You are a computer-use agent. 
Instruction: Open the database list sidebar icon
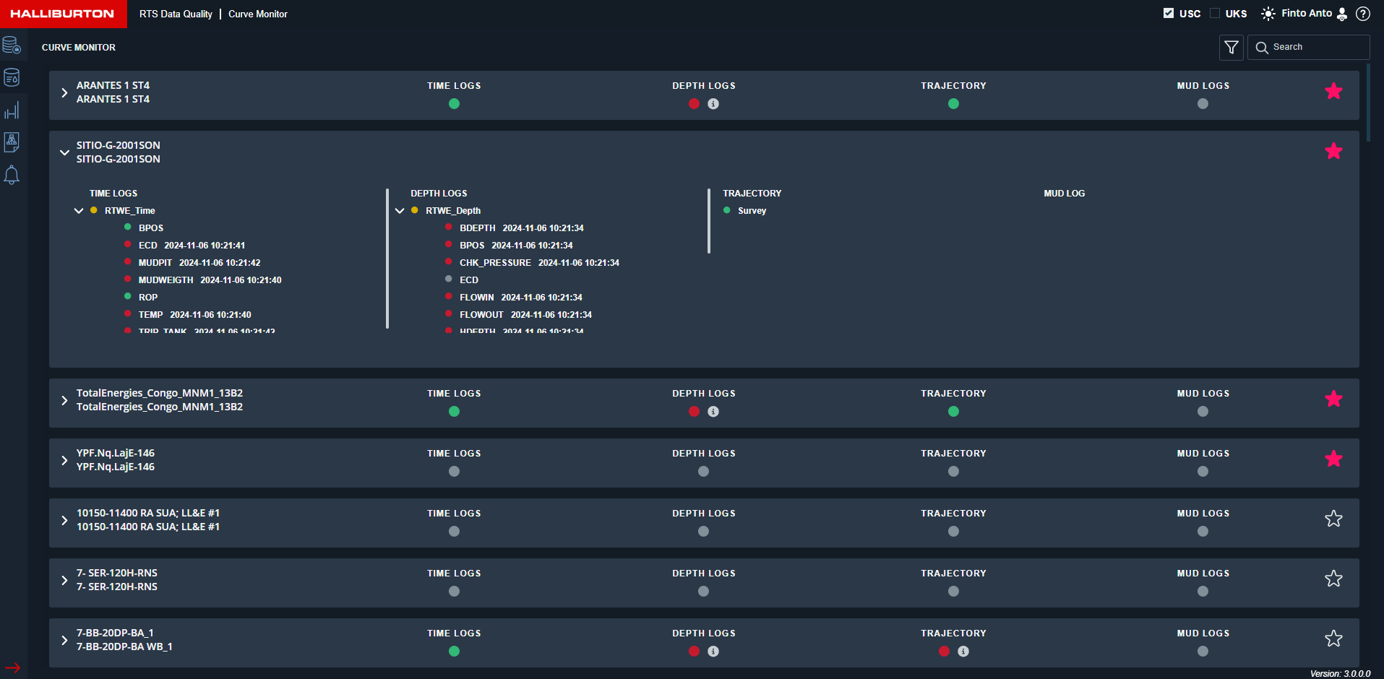click(x=12, y=77)
